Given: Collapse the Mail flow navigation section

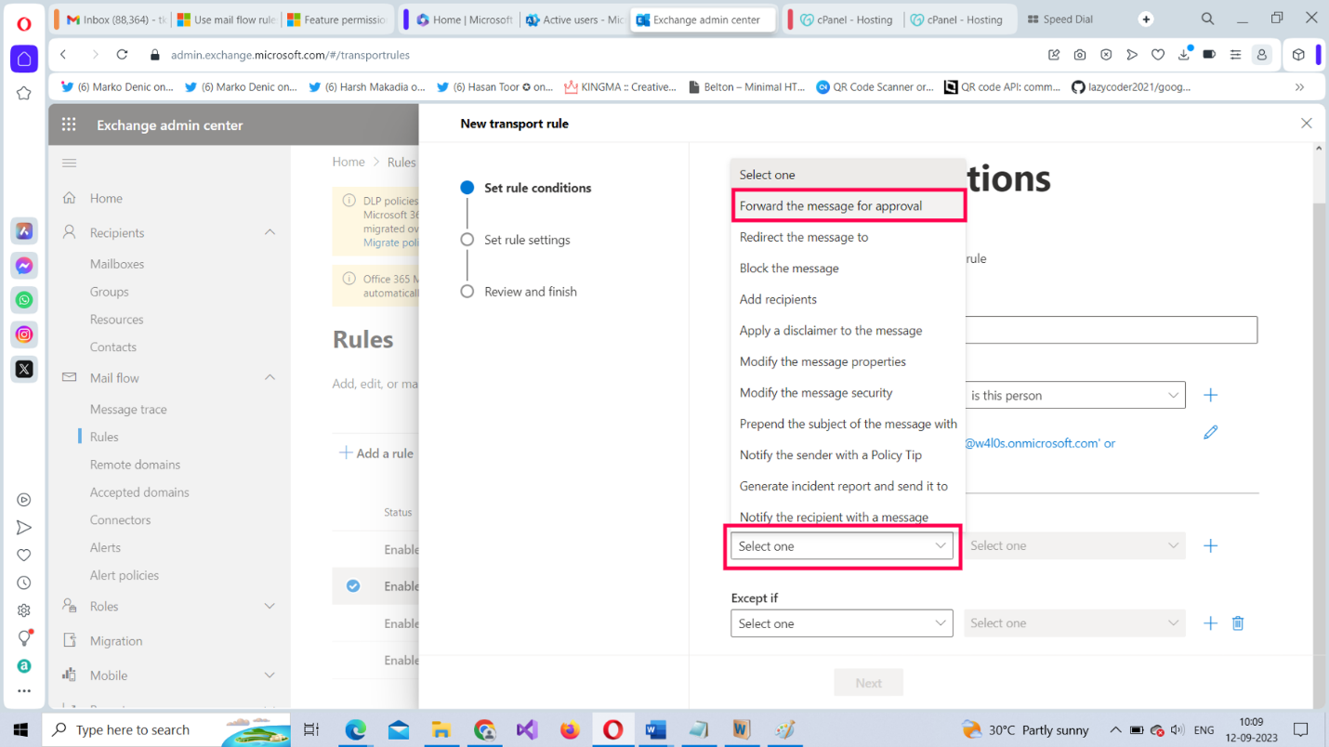Looking at the screenshot, I should click(x=270, y=378).
